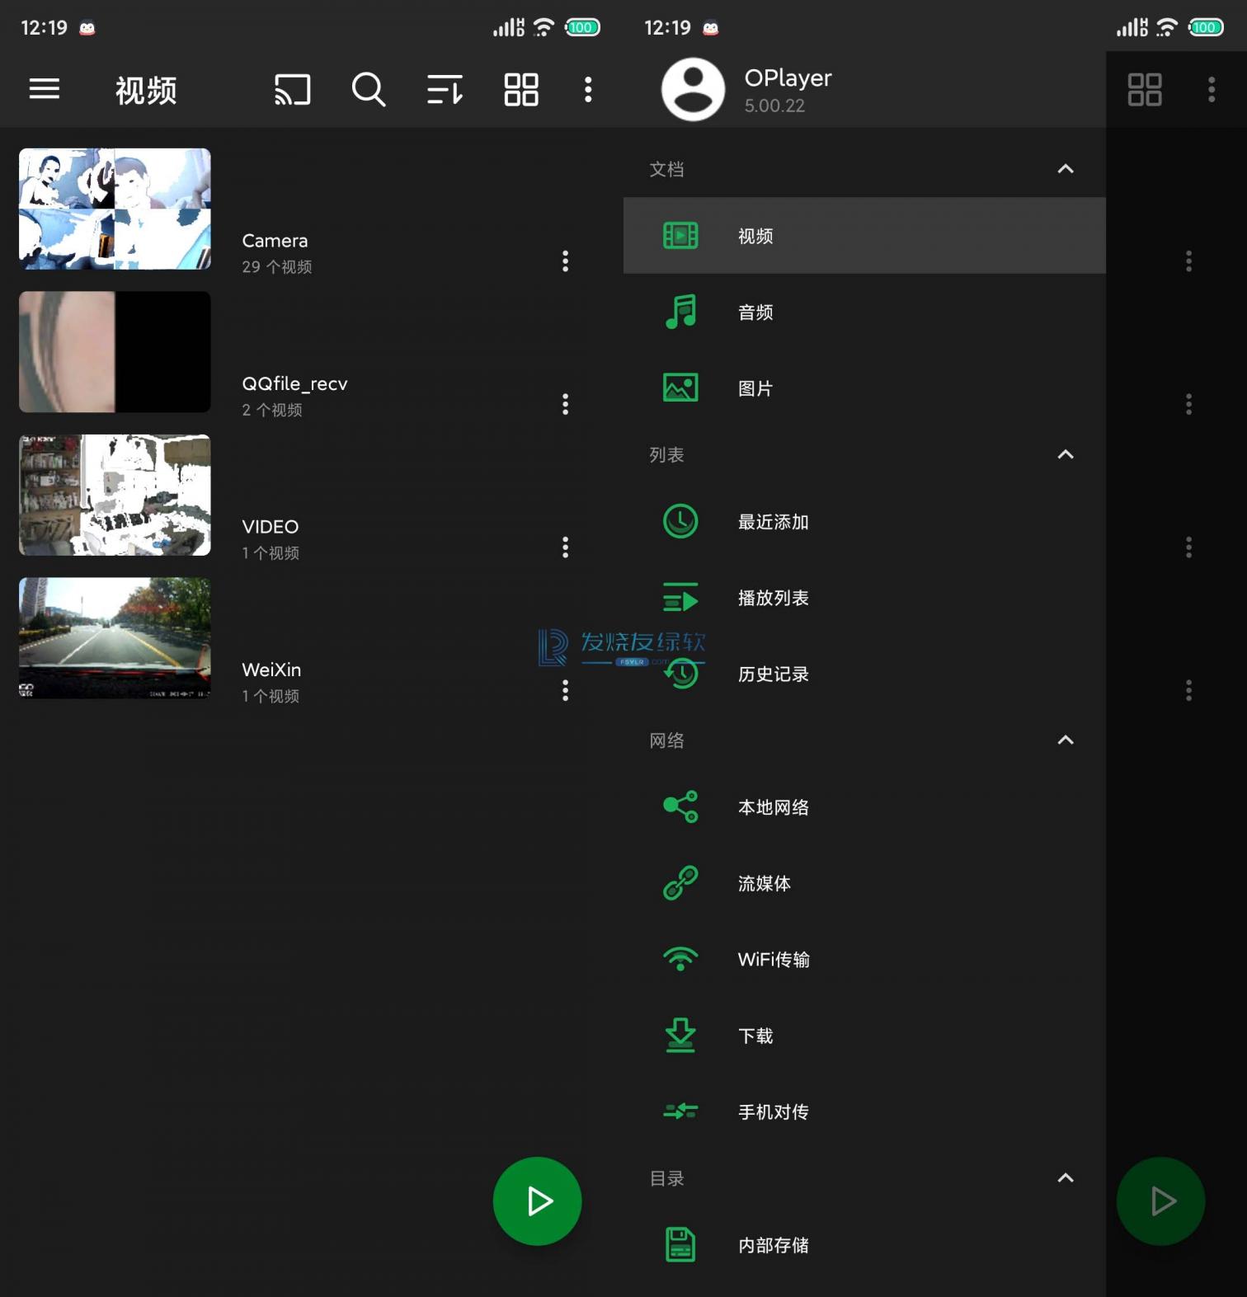Select 音频 in the drawer
1247x1297 pixels.
(x=864, y=312)
